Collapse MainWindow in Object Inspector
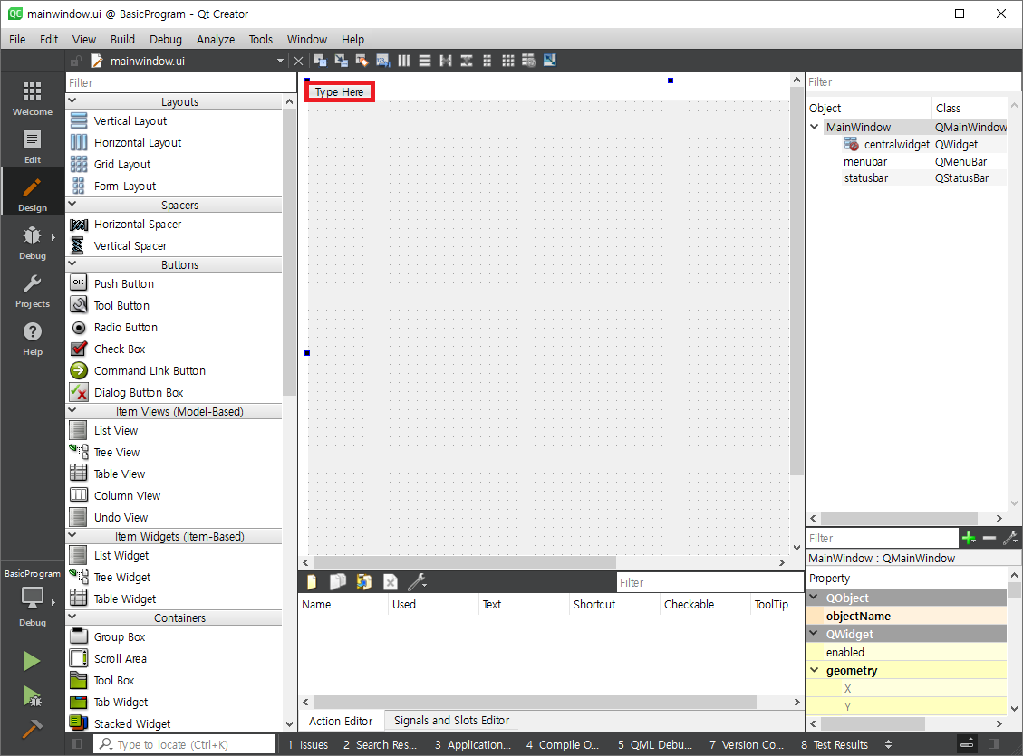Viewport: 1023px width, 756px height. click(x=815, y=127)
